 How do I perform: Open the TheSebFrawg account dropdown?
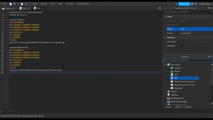205,4
